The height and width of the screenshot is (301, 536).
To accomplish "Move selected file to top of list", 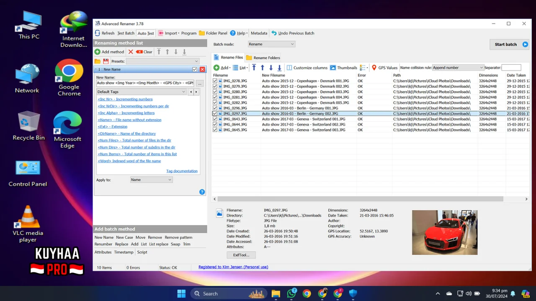I will (x=254, y=68).
